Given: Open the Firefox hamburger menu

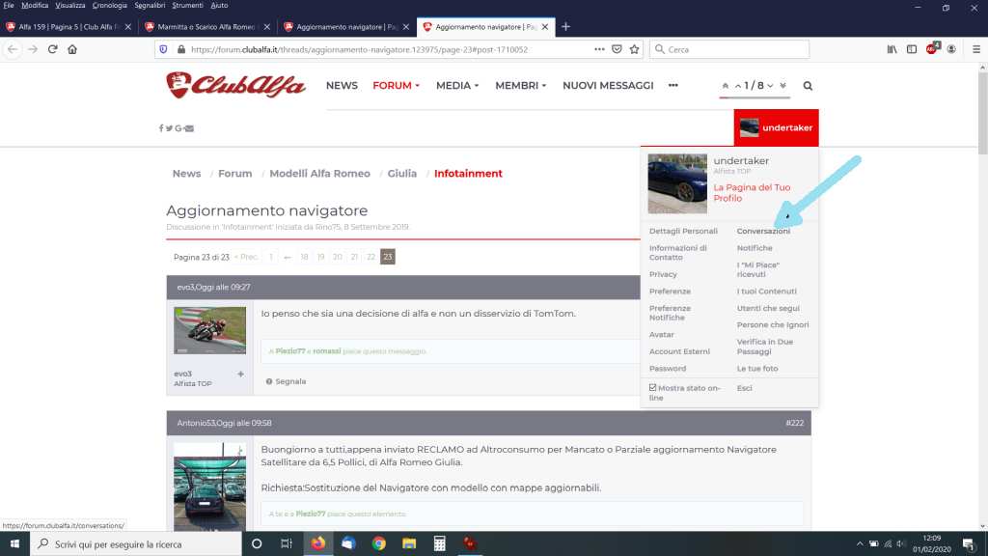Looking at the screenshot, I should coord(973,49).
